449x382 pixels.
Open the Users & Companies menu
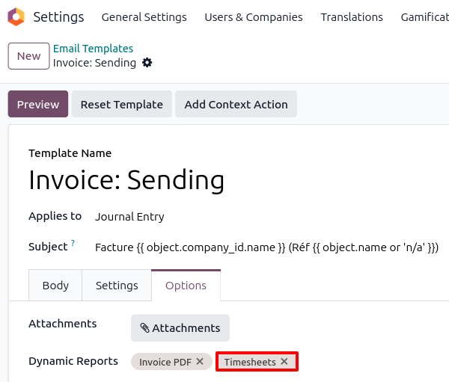coord(254,17)
